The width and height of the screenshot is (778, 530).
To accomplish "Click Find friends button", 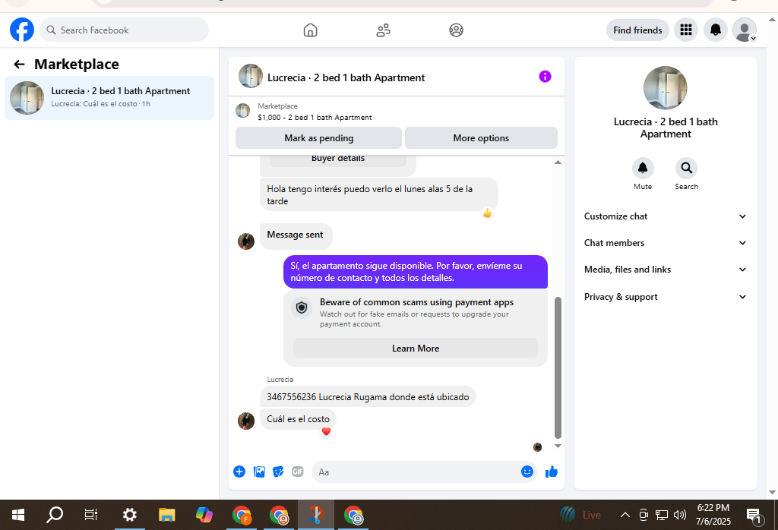I will [x=637, y=30].
